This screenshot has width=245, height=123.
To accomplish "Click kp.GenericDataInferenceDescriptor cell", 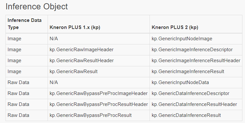I will tap(190, 93).
